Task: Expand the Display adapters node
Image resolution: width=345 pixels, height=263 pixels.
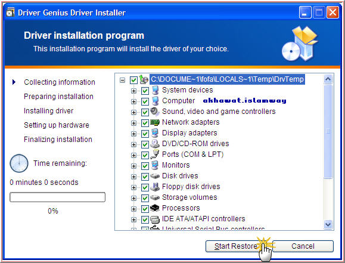Action: tap(133, 134)
